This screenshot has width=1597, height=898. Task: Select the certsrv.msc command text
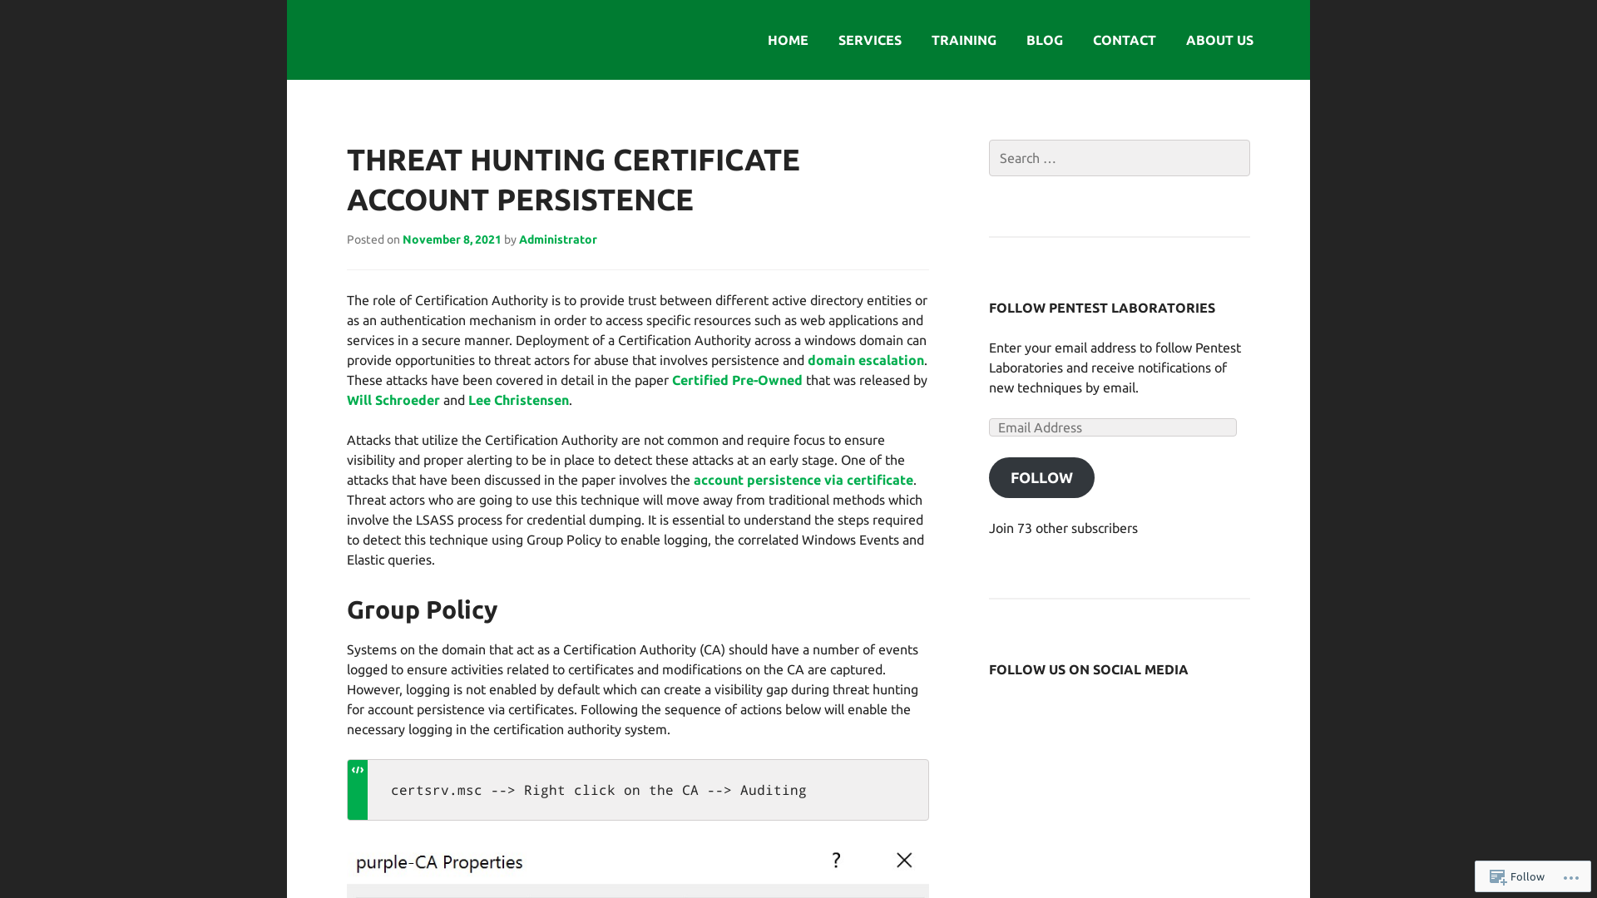(x=598, y=790)
